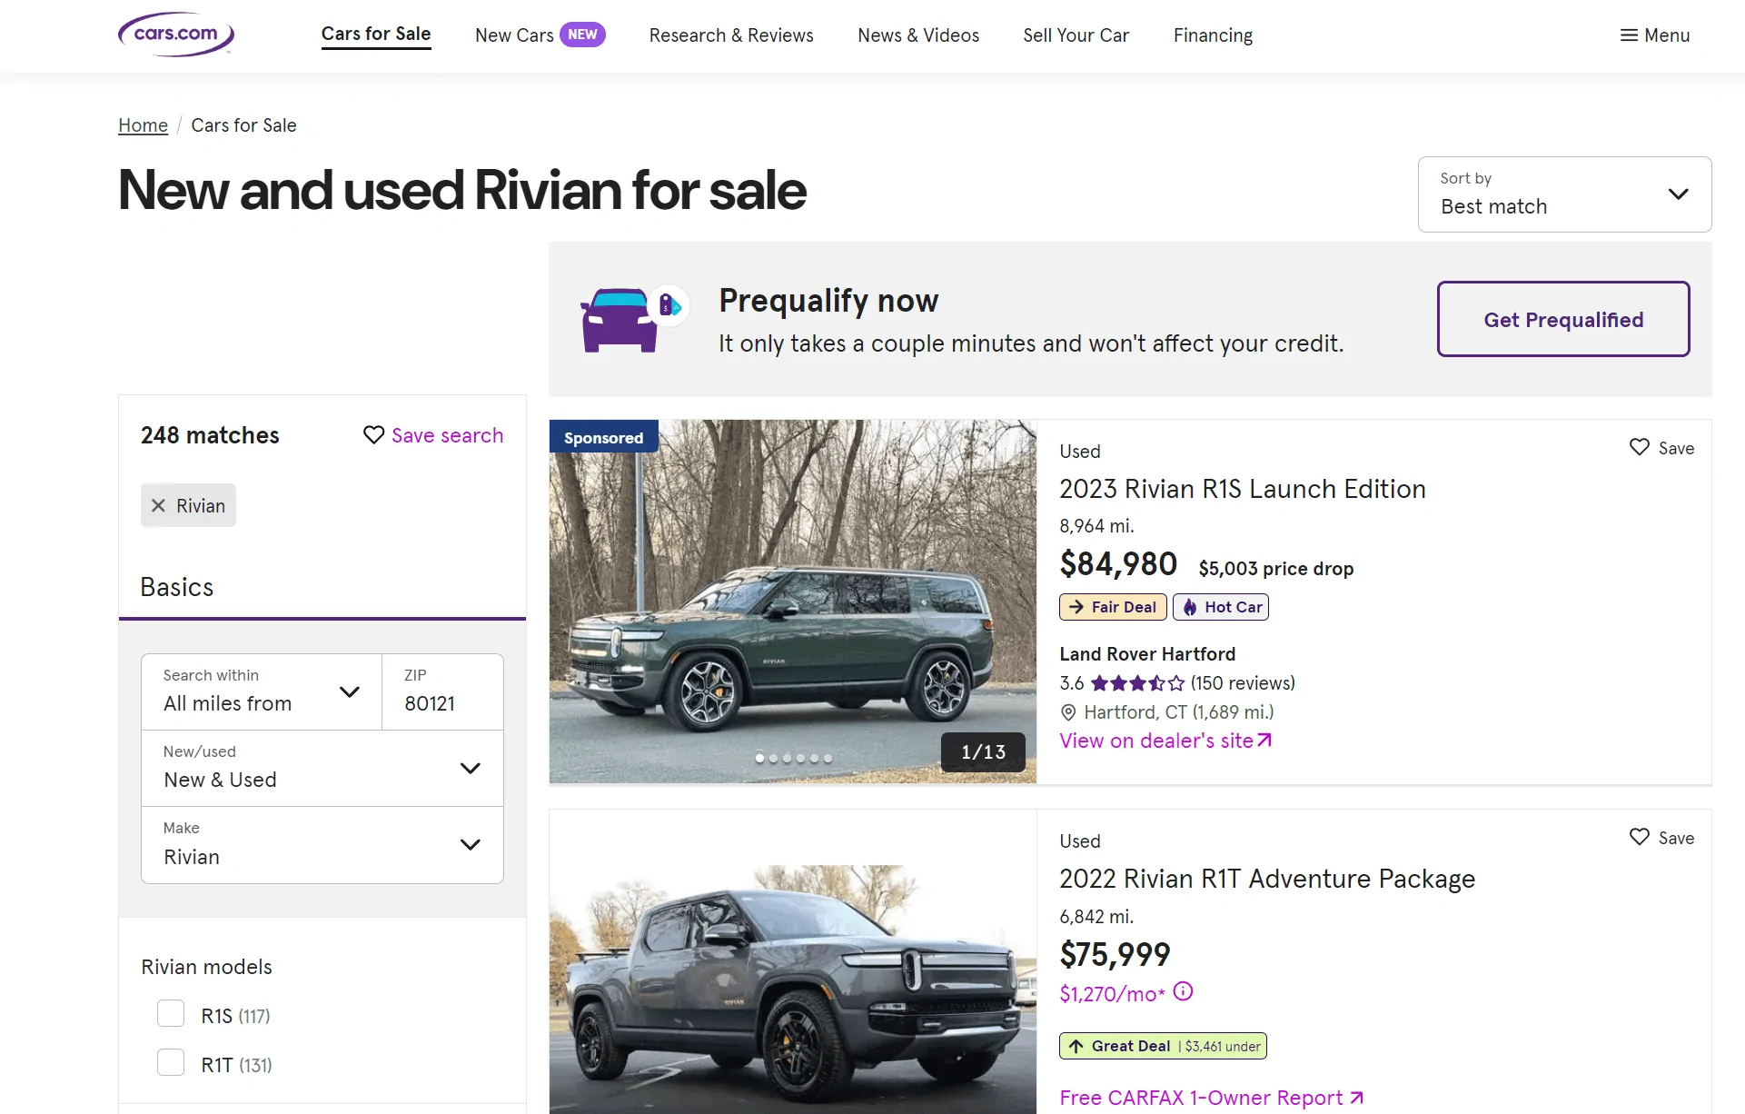Image resolution: width=1745 pixels, height=1114 pixels.
Task: Open the Sort by Best match dropdown
Action: point(1564,194)
